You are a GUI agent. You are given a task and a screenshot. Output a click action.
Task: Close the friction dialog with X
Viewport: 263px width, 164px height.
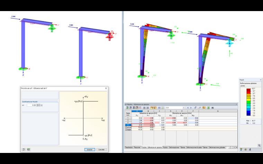[106, 88]
